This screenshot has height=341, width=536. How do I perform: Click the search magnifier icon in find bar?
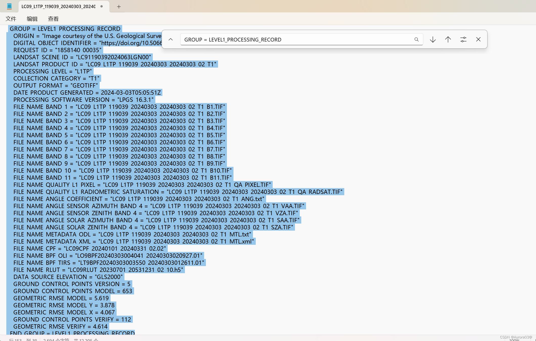click(416, 39)
